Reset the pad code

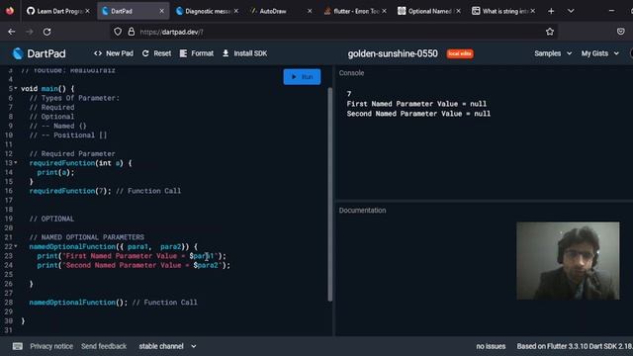coord(156,53)
